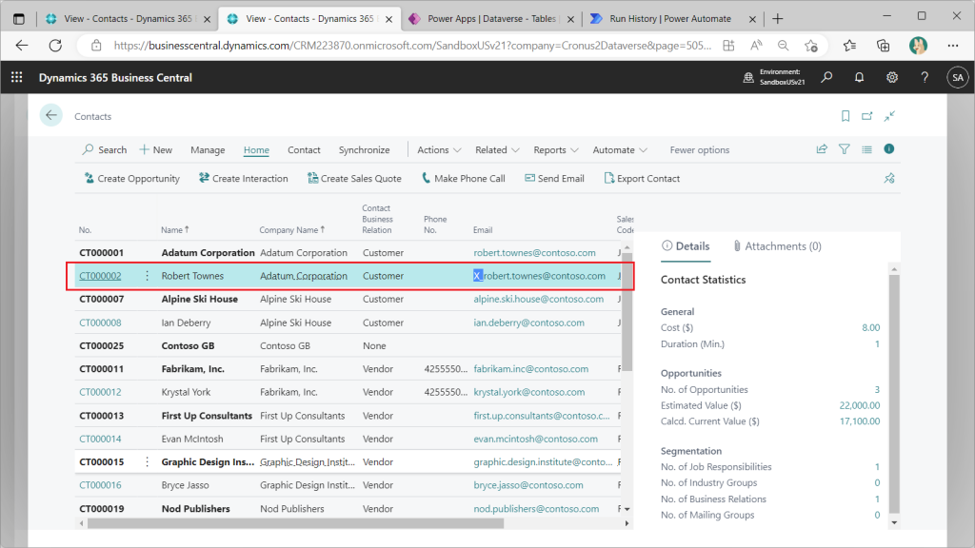Viewport: 975px width, 548px height.
Task: Share the Contacts list with the share icon
Action: click(x=822, y=149)
